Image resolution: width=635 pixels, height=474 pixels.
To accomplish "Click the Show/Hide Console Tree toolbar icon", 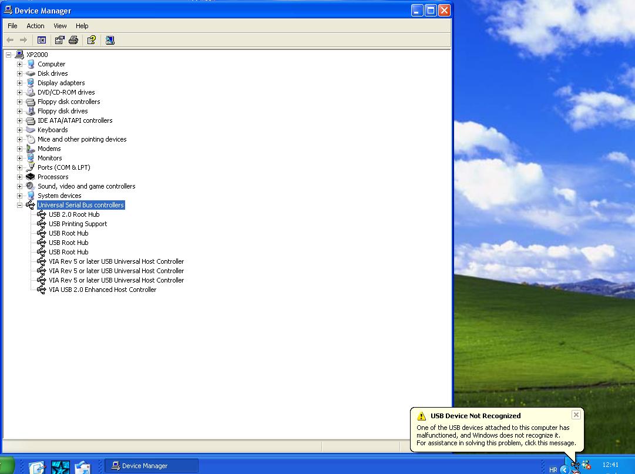I will click(x=42, y=40).
